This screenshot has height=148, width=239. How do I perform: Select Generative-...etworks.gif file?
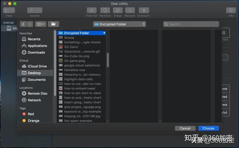81,52
